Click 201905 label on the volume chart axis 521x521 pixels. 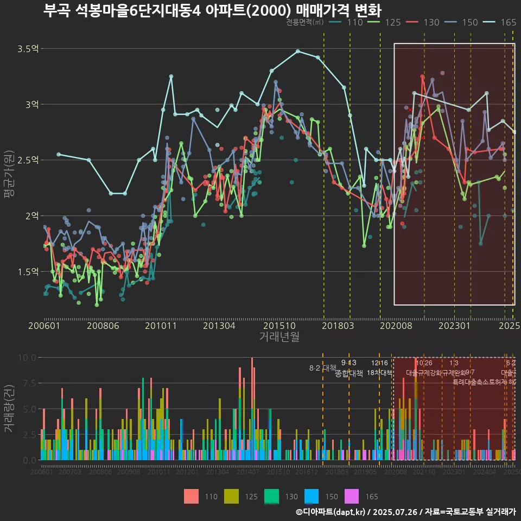coord(365,472)
